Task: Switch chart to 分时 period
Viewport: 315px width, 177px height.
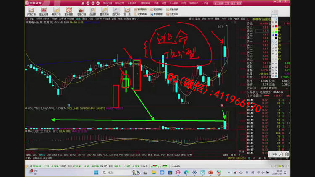Action: [32, 18]
